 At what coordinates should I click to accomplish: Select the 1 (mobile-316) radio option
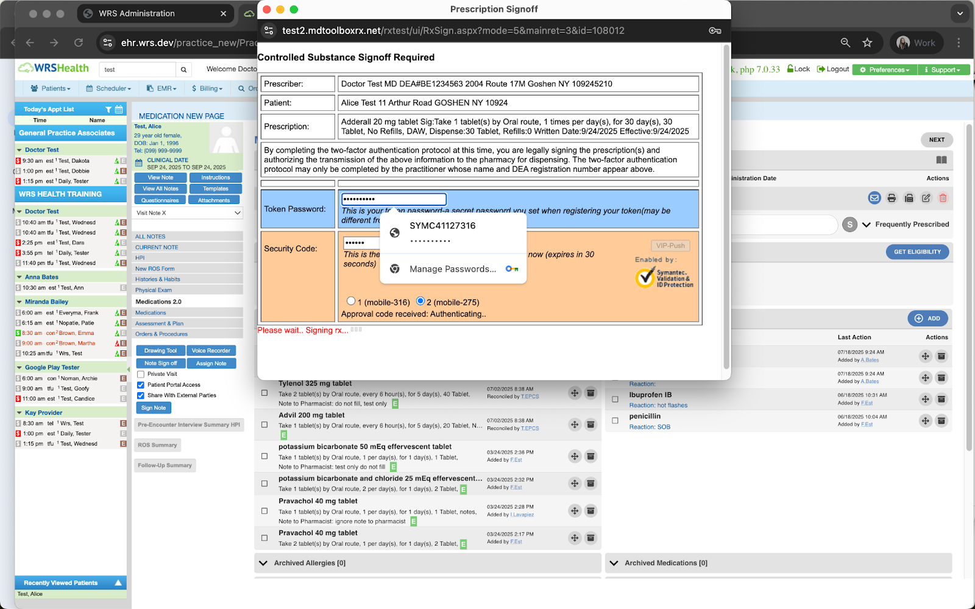pyautogui.click(x=351, y=301)
